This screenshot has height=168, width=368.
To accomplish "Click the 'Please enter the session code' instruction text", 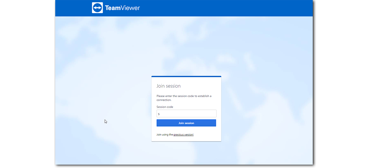I will tap(184, 98).
